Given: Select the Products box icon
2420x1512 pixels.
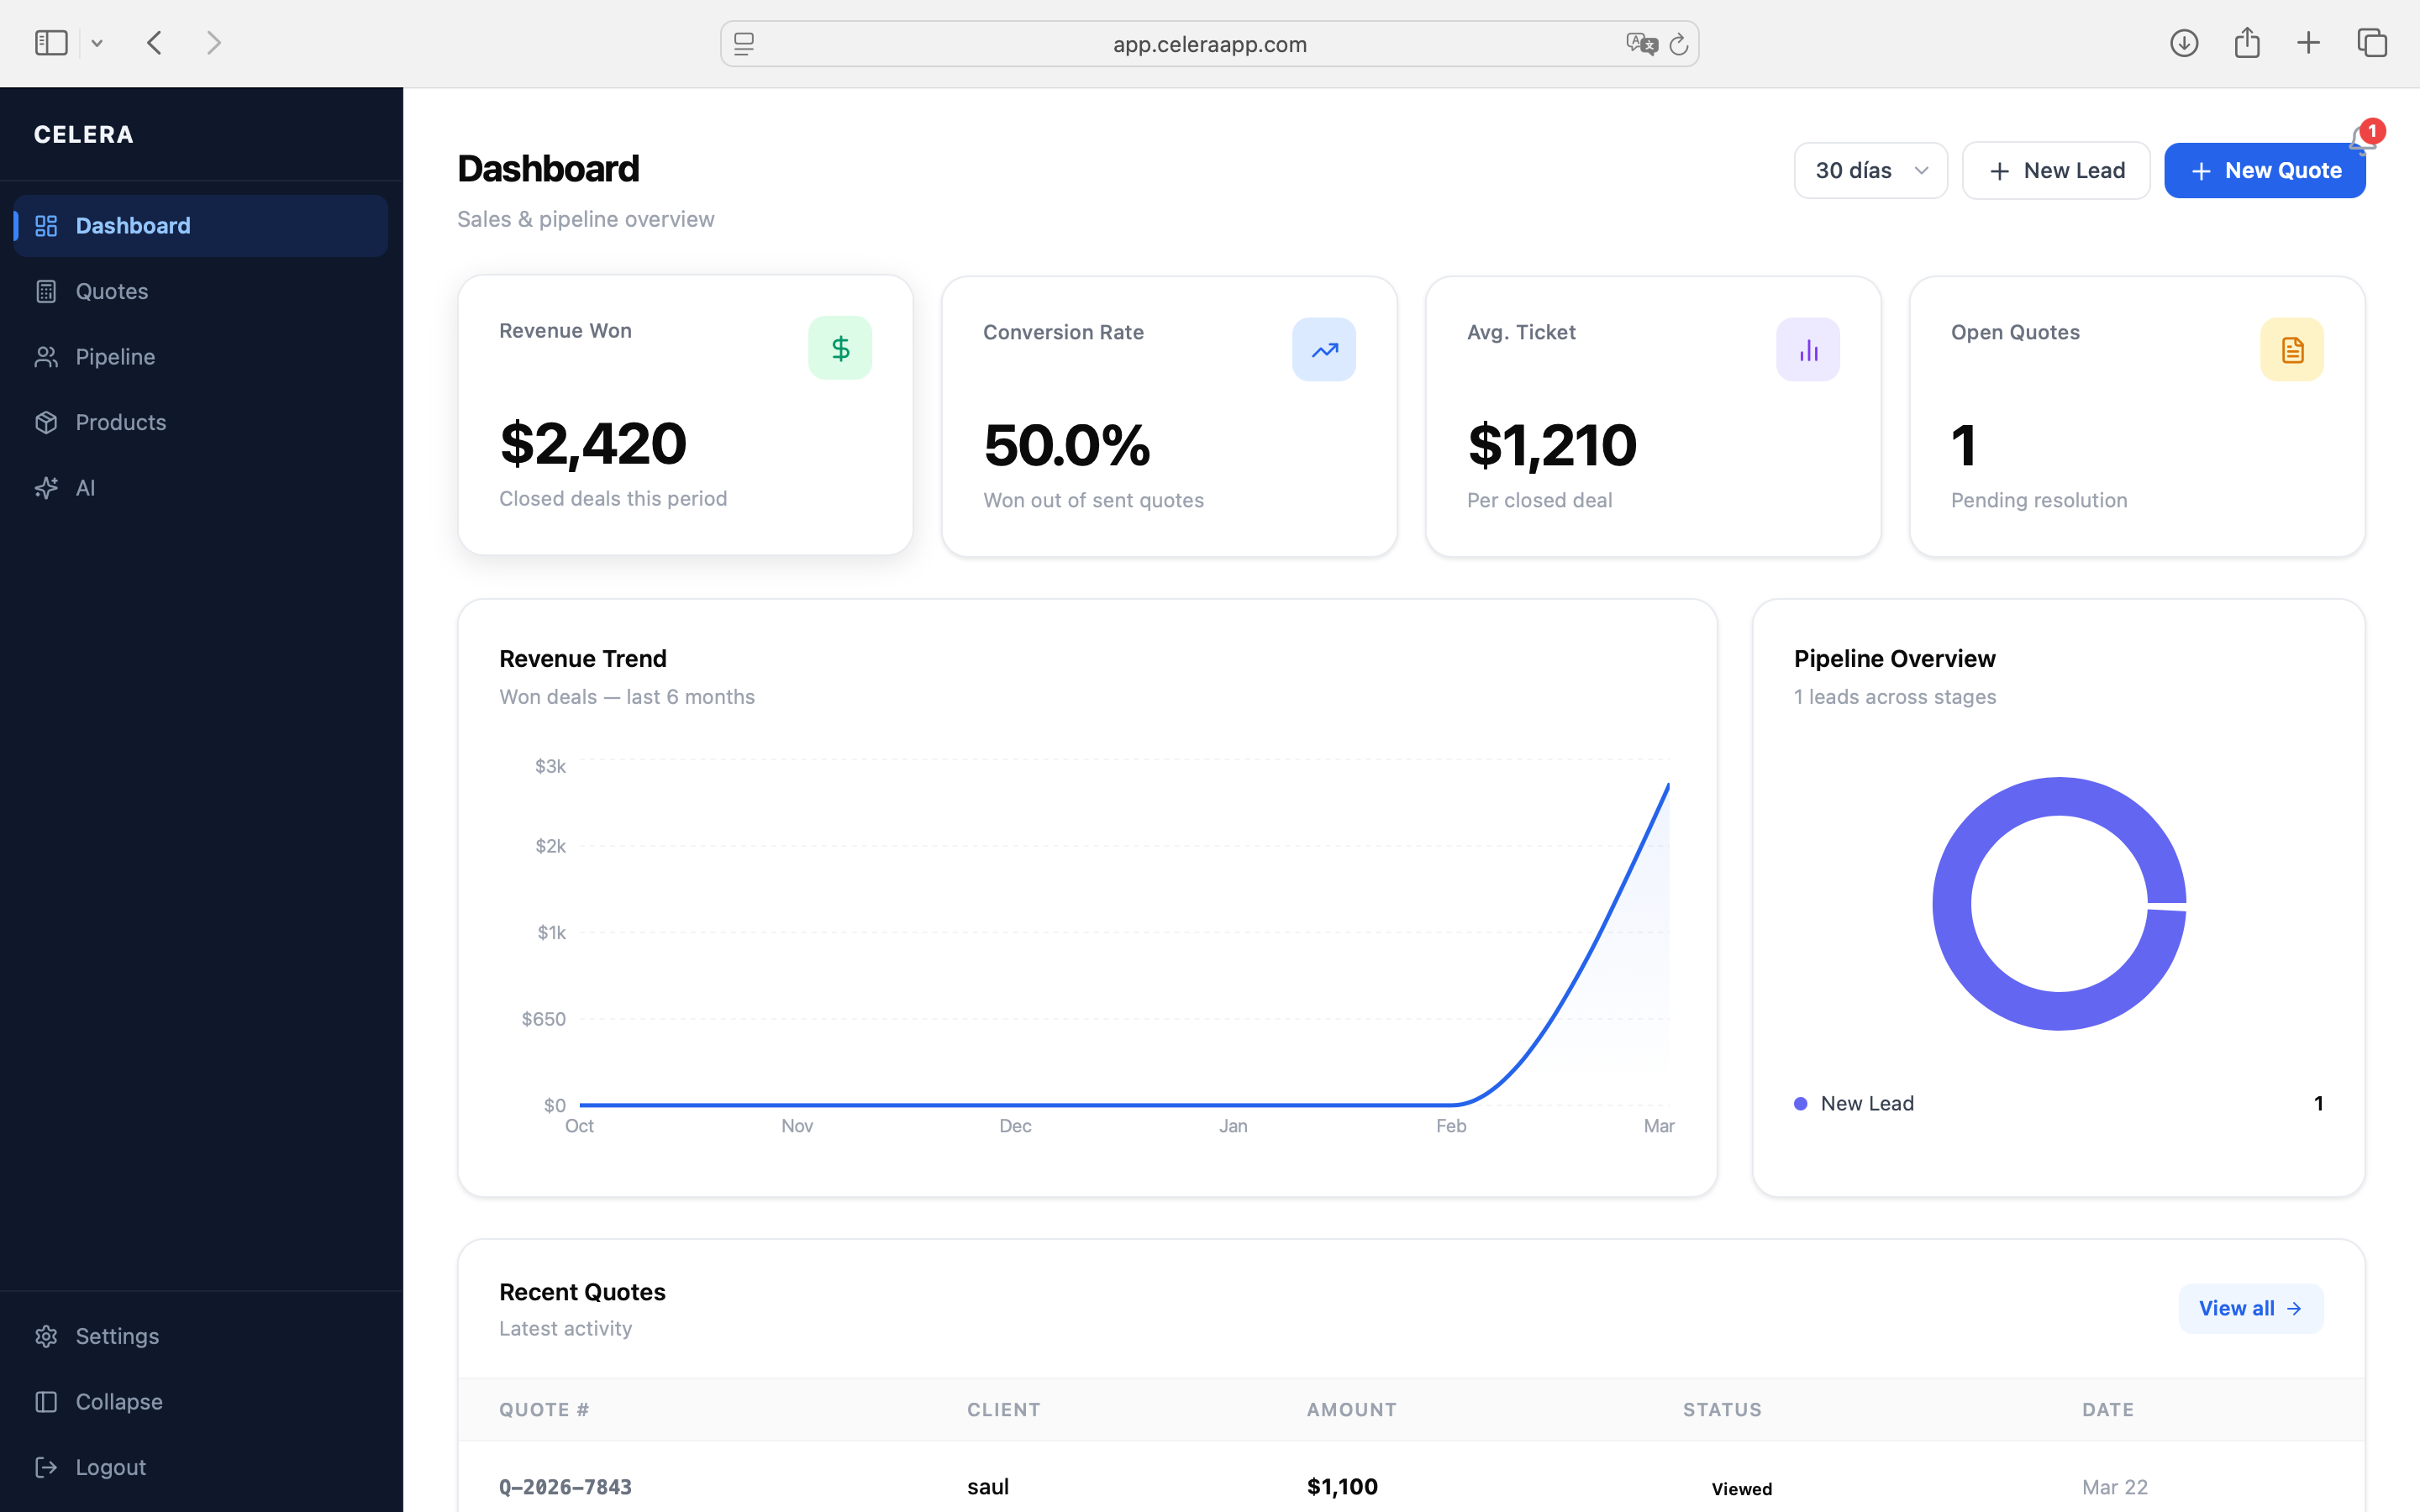Looking at the screenshot, I should (46, 422).
